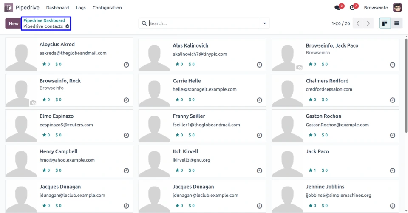
Task: Click the gear icon beside Pipedrive Contacts
Action: click(x=67, y=26)
